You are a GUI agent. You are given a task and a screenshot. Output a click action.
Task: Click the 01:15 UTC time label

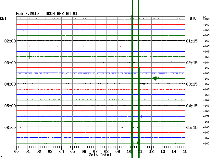[x=192, y=41]
